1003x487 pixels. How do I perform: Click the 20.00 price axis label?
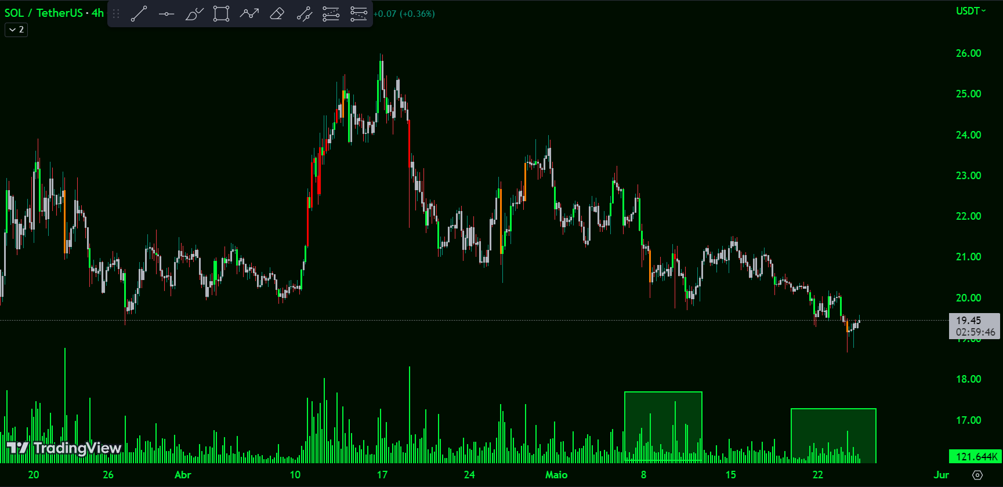point(969,298)
